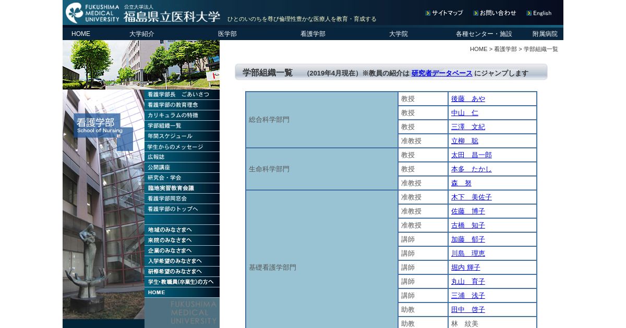Open lecturer 三浦 浅子's profile
Screen dimensions: 626x328
[x=468, y=296]
